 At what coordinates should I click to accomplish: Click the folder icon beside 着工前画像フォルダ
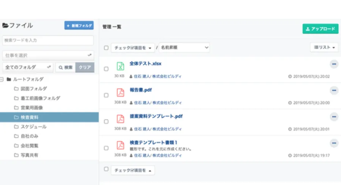16,98
